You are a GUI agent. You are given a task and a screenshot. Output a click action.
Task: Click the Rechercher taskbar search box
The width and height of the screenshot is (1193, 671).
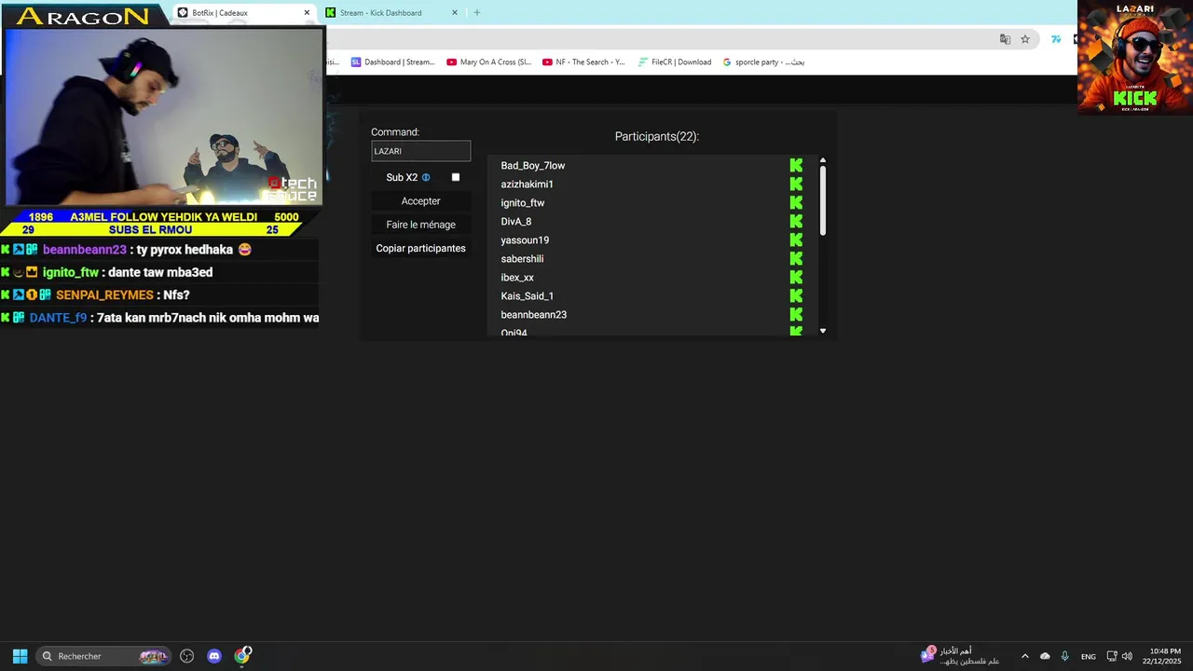[x=104, y=656]
